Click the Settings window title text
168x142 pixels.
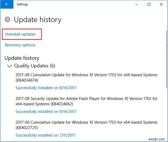click(22, 4)
